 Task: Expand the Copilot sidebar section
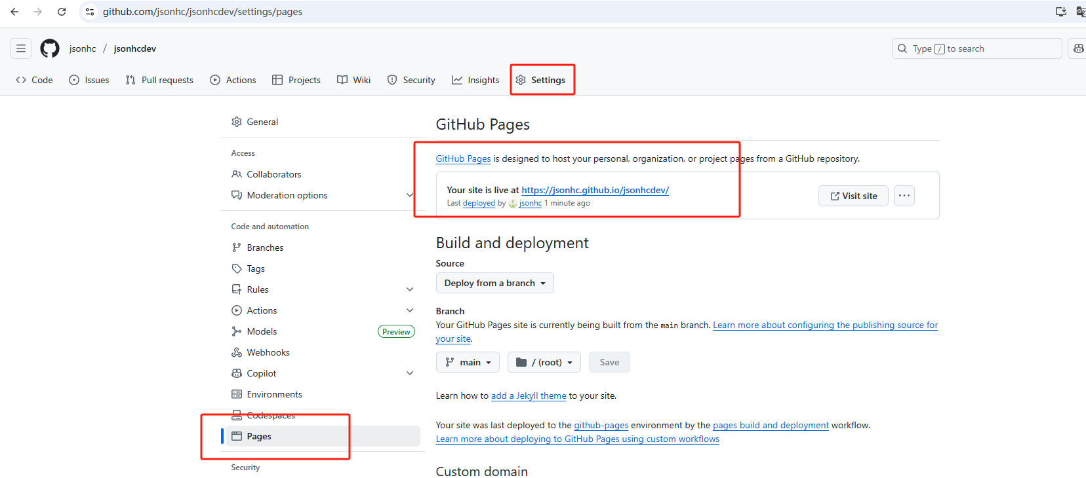click(x=410, y=373)
